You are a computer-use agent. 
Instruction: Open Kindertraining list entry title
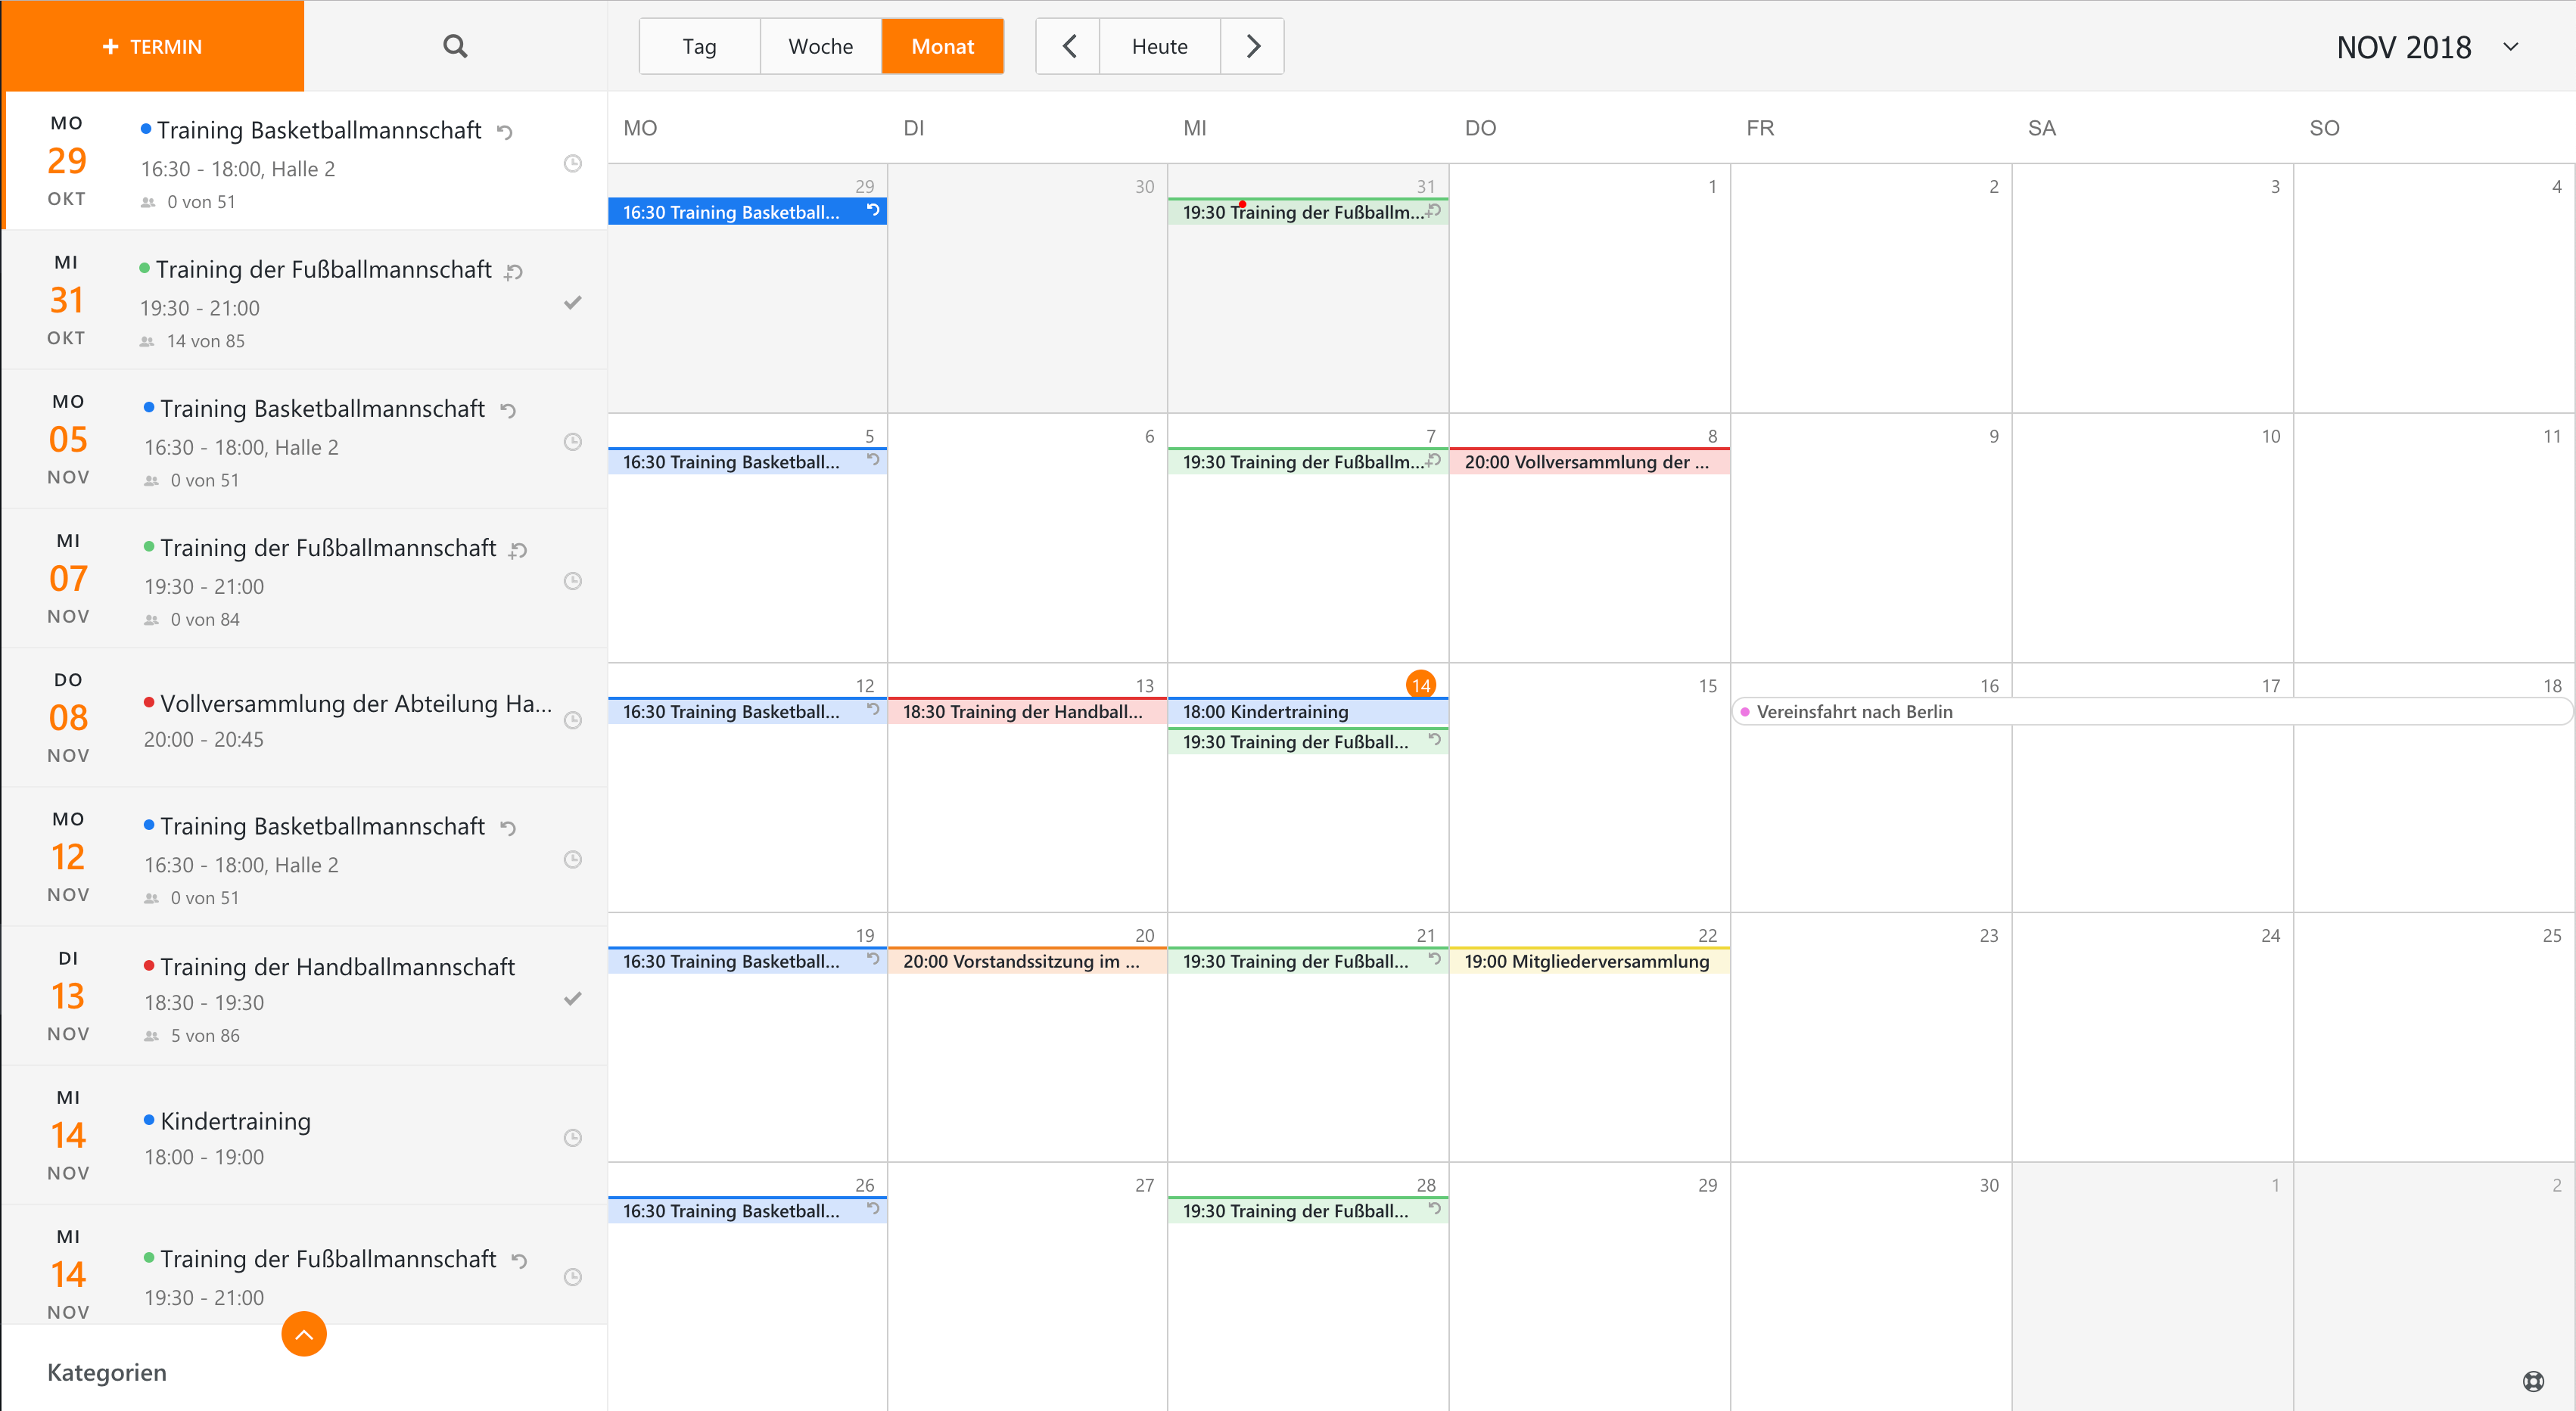pyautogui.click(x=236, y=1121)
